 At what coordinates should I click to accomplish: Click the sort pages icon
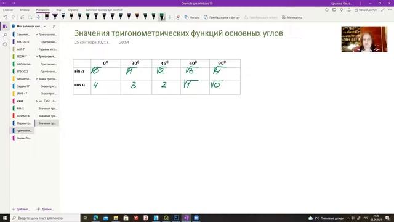click(54, 26)
